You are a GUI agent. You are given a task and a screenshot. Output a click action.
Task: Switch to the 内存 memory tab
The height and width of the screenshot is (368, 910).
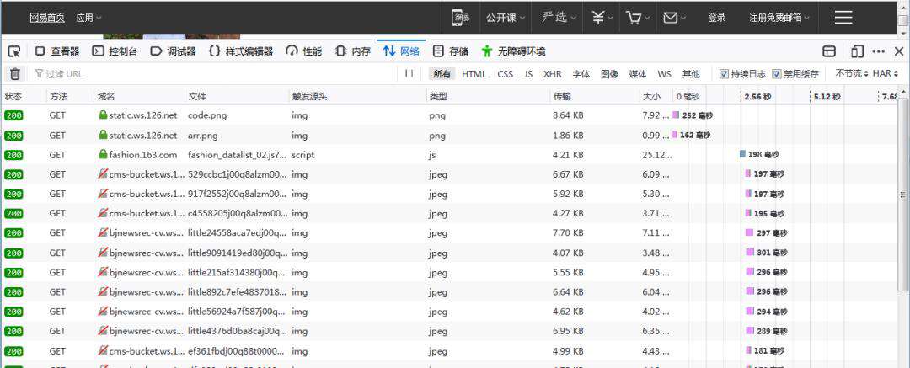(x=353, y=51)
